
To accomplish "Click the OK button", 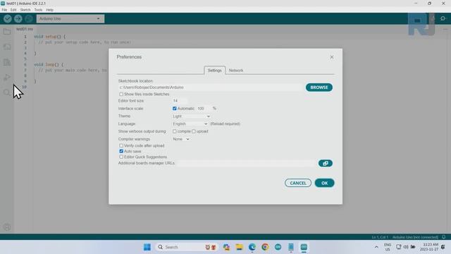I will click(x=324, y=183).
